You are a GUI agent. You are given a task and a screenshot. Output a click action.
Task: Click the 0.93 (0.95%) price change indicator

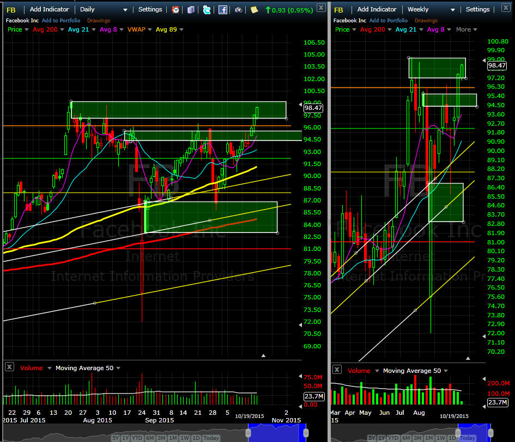(289, 10)
